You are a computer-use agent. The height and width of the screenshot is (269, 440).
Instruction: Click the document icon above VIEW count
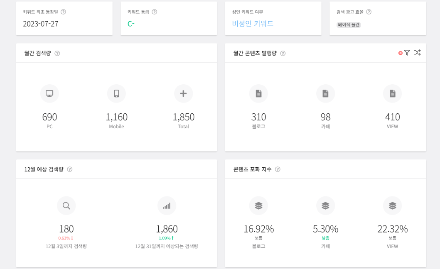[x=392, y=93]
